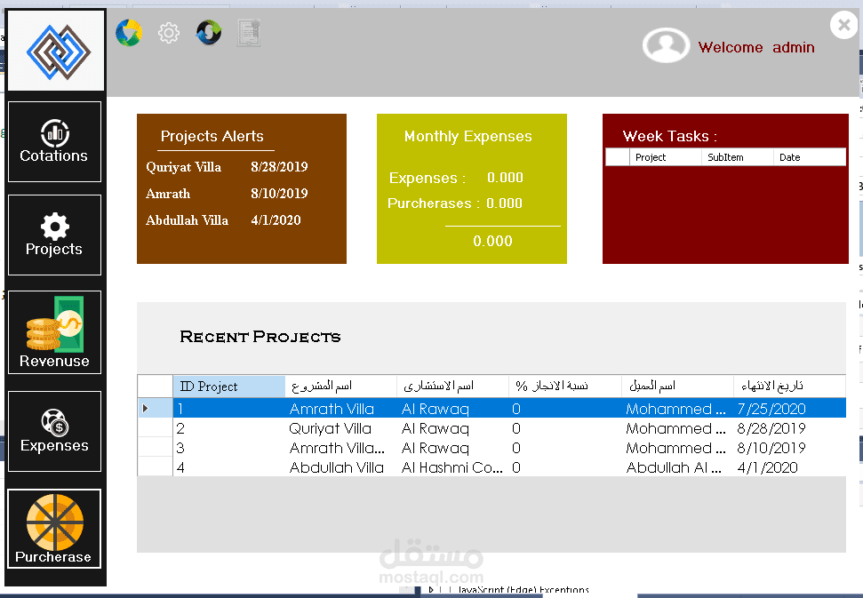863x598 pixels.
Task: Click the faded certificate document icon
Action: point(249,33)
